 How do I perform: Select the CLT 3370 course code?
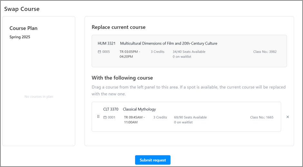(x=111, y=109)
